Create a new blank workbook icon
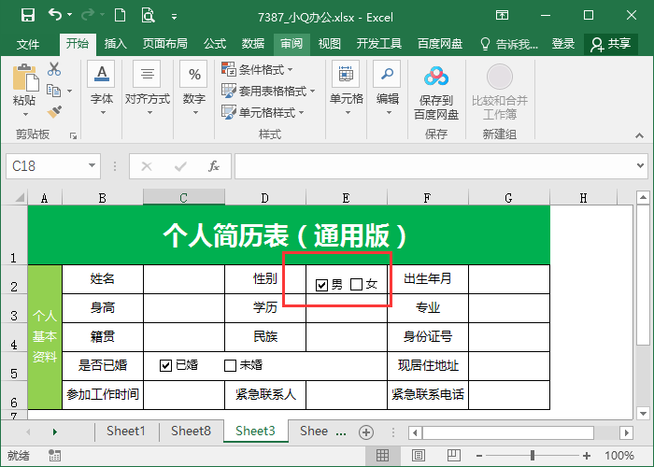Image resolution: width=654 pixels, height=467 pixels. tap(121, 16)
